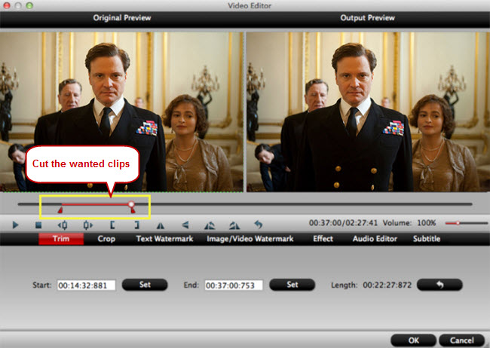The image size is (490, 348).
Task: Set the End time value
Action: point(292,285)
